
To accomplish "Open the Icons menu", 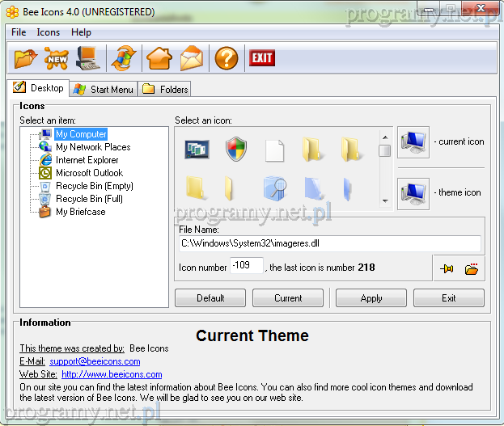I will point(49,32).
